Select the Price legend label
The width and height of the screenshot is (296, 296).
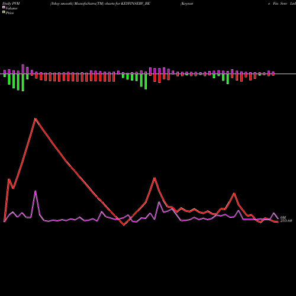pos(9,13)
